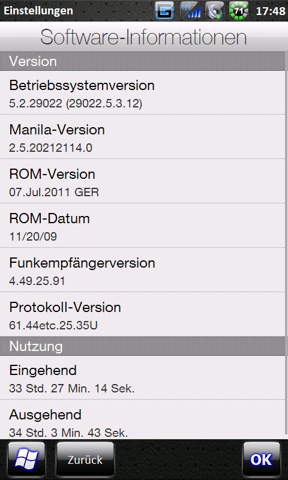
Task: Tap the speaker volume status icon
Action: point(215,11)
